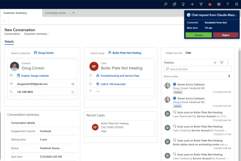Select the Details tab
Screen dimensions: 241x161
[9, 42]
